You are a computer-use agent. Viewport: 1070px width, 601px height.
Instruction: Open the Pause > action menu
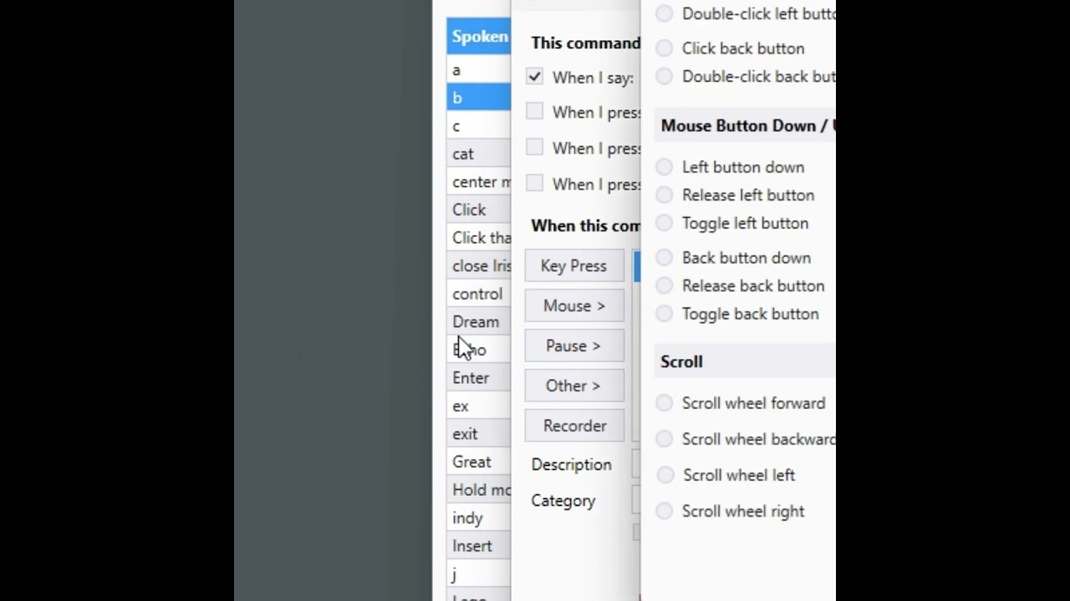tap(574, 346)
